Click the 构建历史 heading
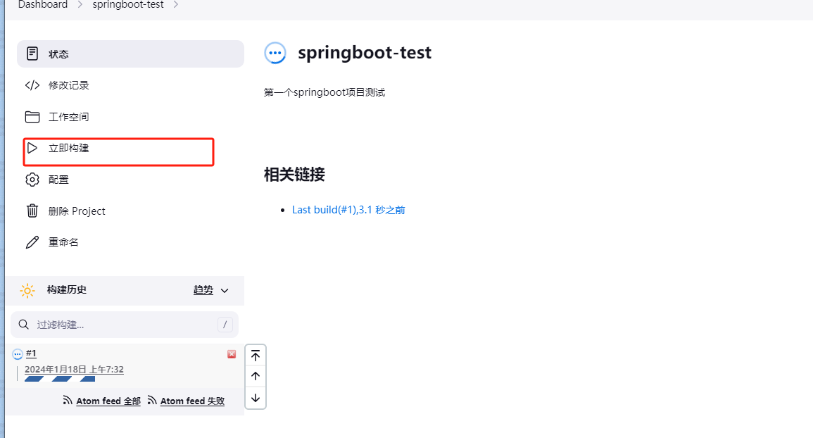 (x=67, y=289)
